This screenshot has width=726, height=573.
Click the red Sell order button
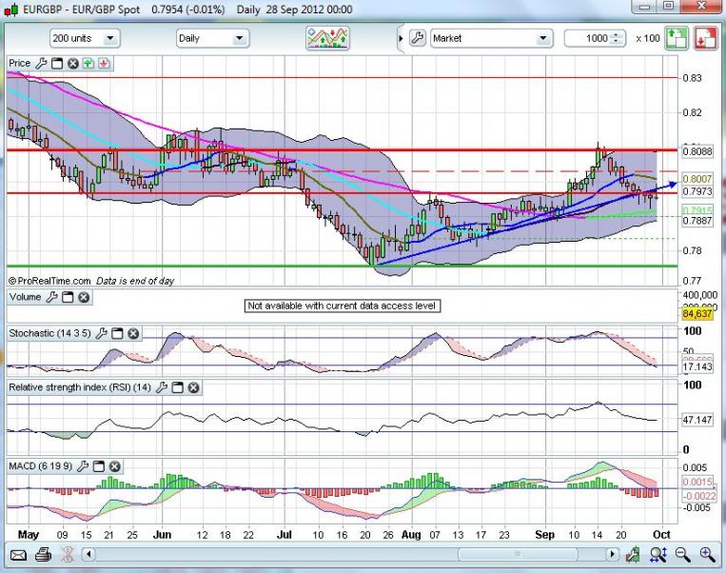[705, 38]
